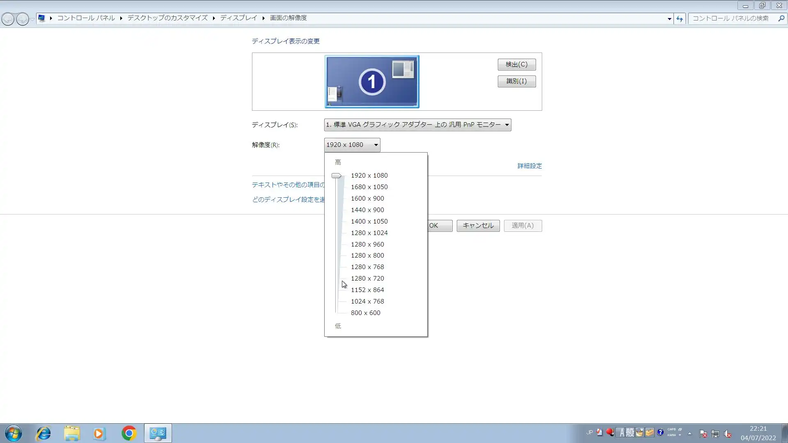Screen dimensions: 788x443
Task: Collapse the 1920 x 1080 resolution dropdown
Action: 352,145
